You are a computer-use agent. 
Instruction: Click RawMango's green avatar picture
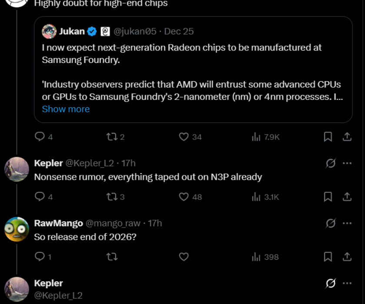point(17,229)
